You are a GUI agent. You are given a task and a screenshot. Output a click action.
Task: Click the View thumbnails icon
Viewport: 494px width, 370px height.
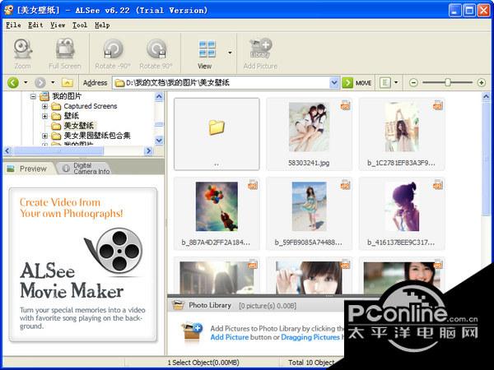click(207, 49)
